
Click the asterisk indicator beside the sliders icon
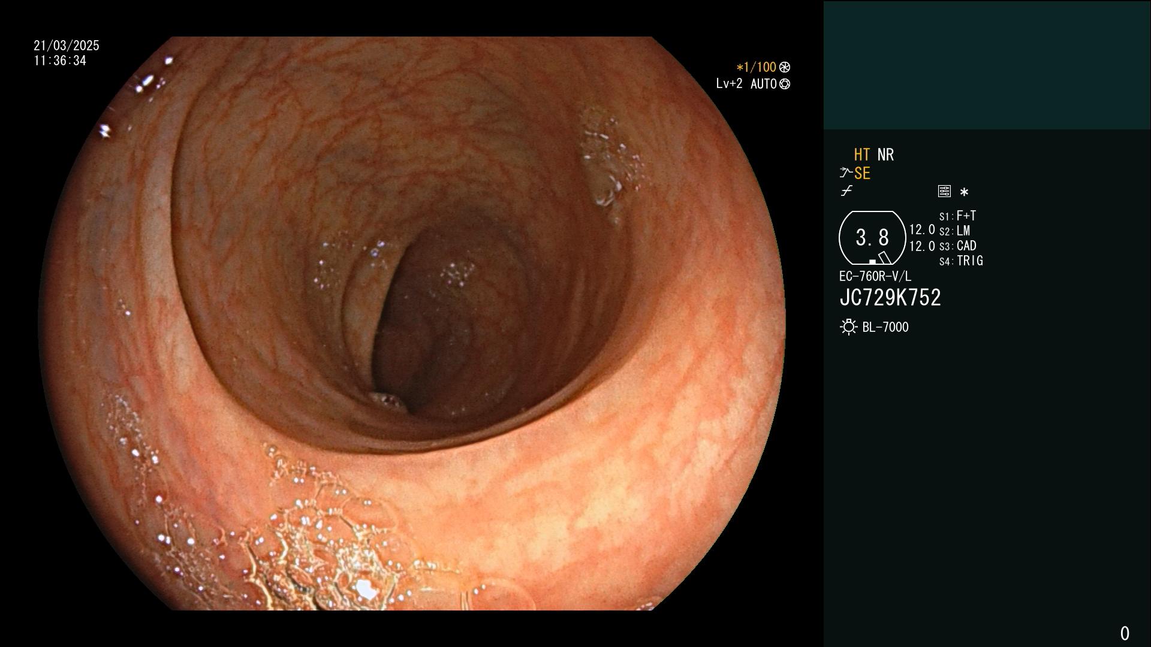[x=964, y=192]
